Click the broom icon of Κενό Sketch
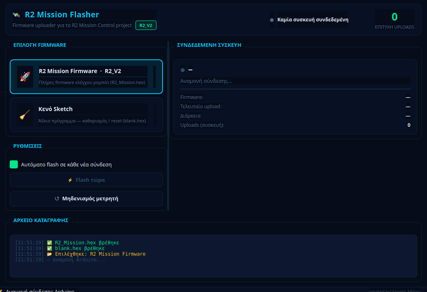 (25, 115)
